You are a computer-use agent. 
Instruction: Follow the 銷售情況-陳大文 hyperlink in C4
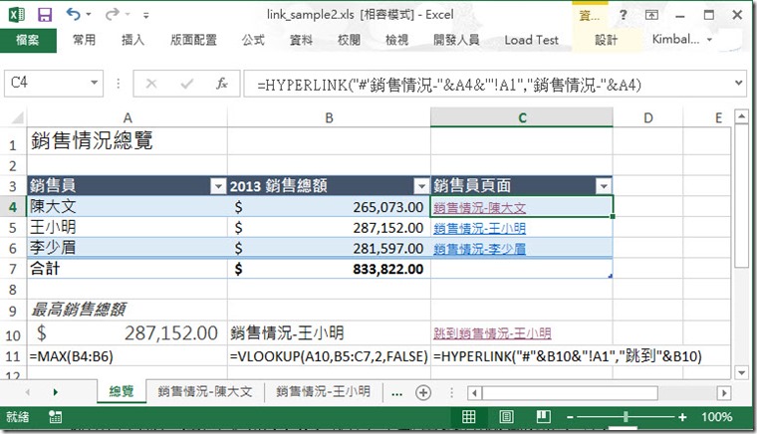coord(479,208)
